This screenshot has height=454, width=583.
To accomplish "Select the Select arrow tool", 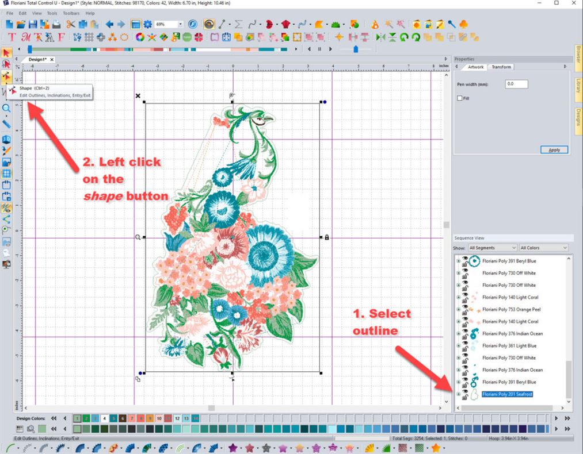I will point(7,52).
